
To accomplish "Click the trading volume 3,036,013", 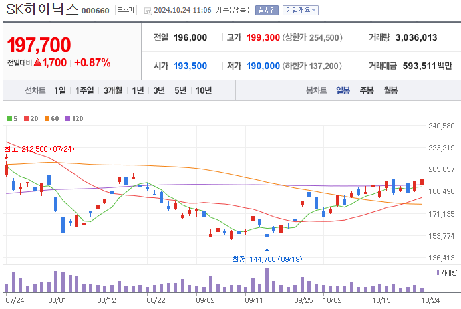I will 416,37.
